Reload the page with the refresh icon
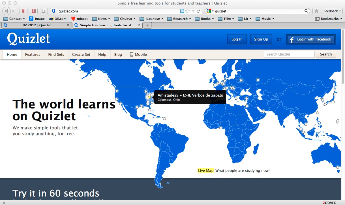 point(198,11)
